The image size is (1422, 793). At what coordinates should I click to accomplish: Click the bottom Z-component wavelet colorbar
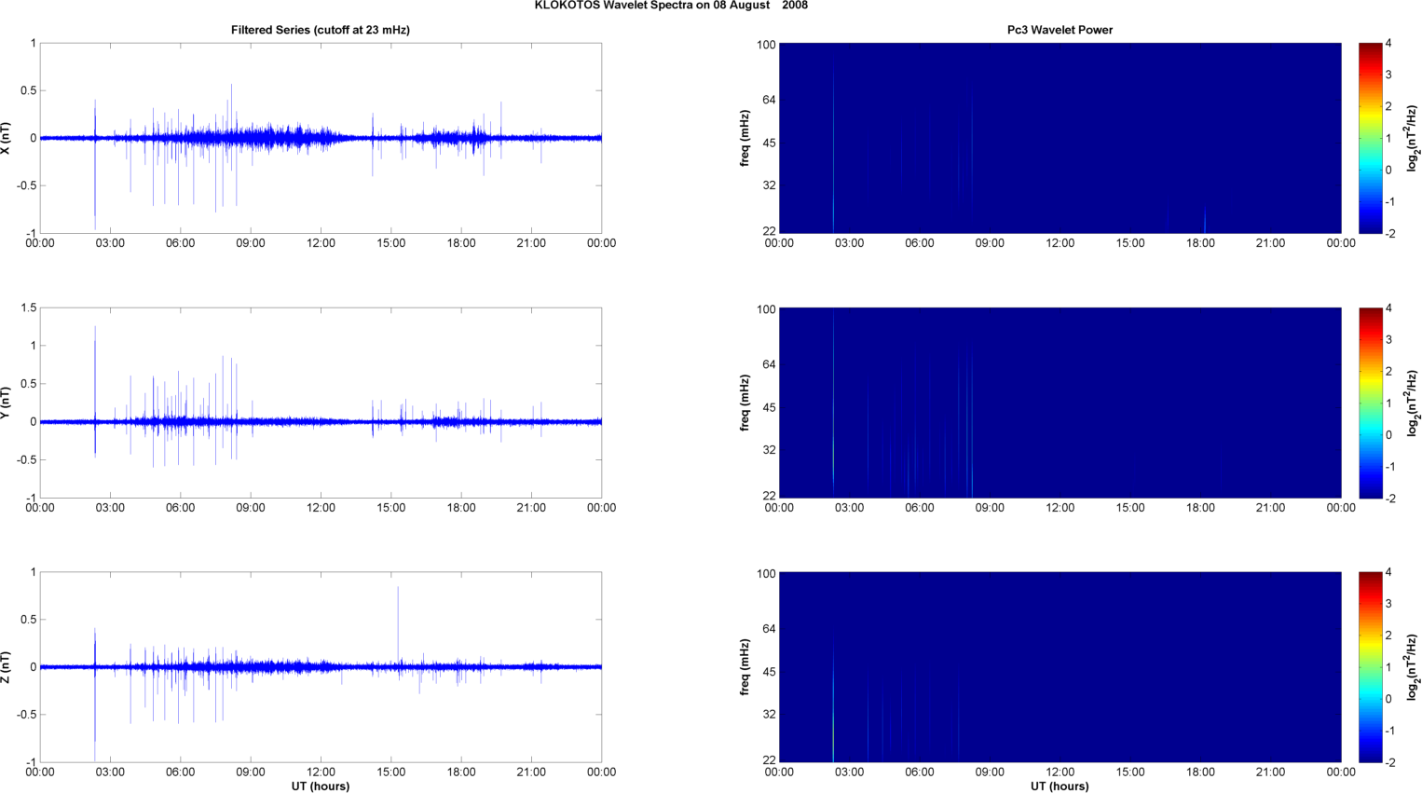tap(1370, 667)
